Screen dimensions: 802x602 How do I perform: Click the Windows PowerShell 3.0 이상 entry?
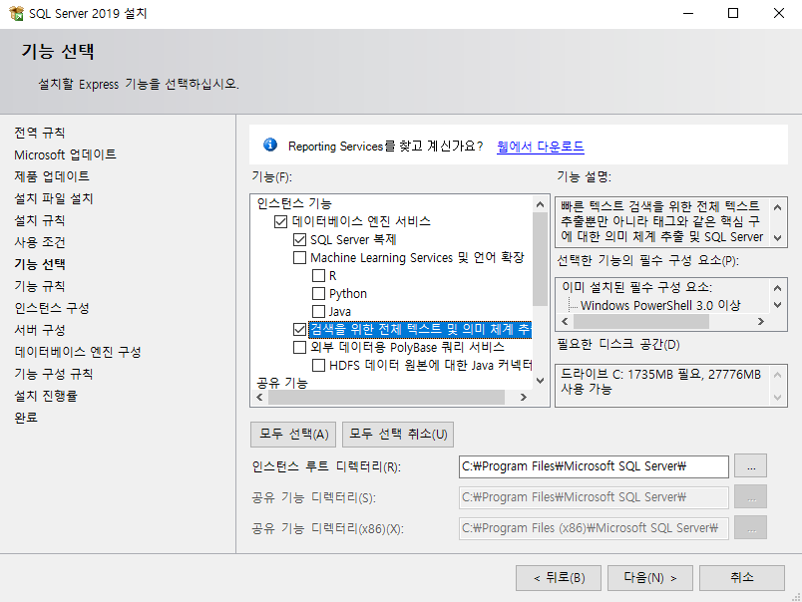pos(660,306)
